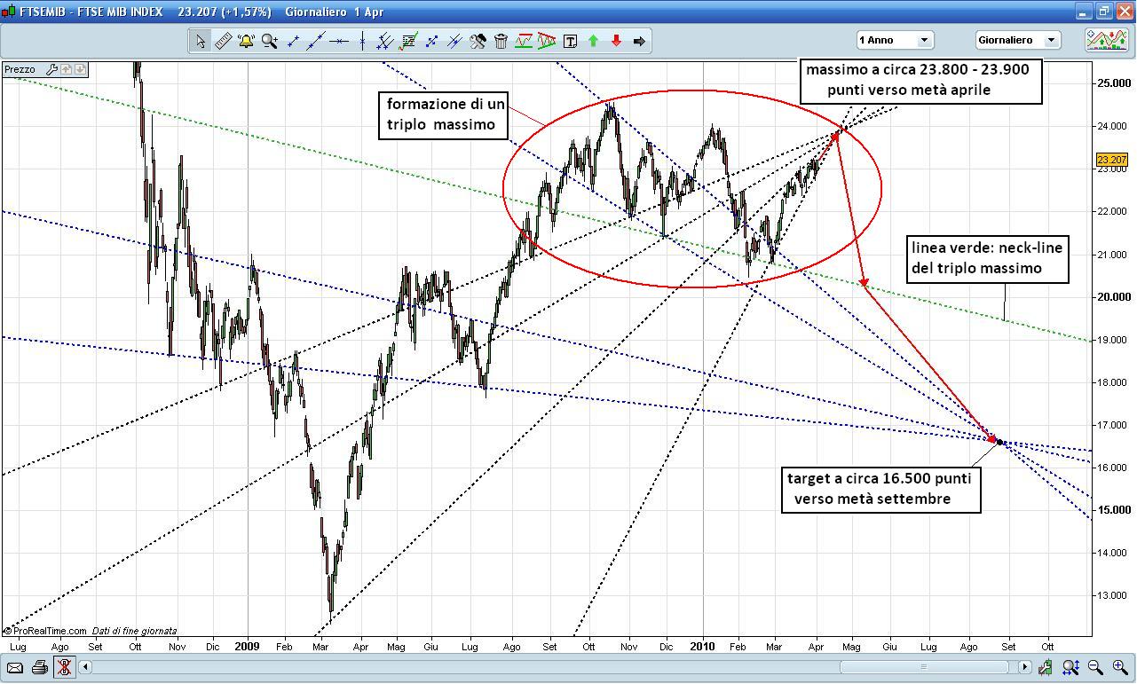The height and width of the screenshot is (684, 1137).
Task: Toggle the crossed-out red icon in the bottom bar
Action: point(63,667)
